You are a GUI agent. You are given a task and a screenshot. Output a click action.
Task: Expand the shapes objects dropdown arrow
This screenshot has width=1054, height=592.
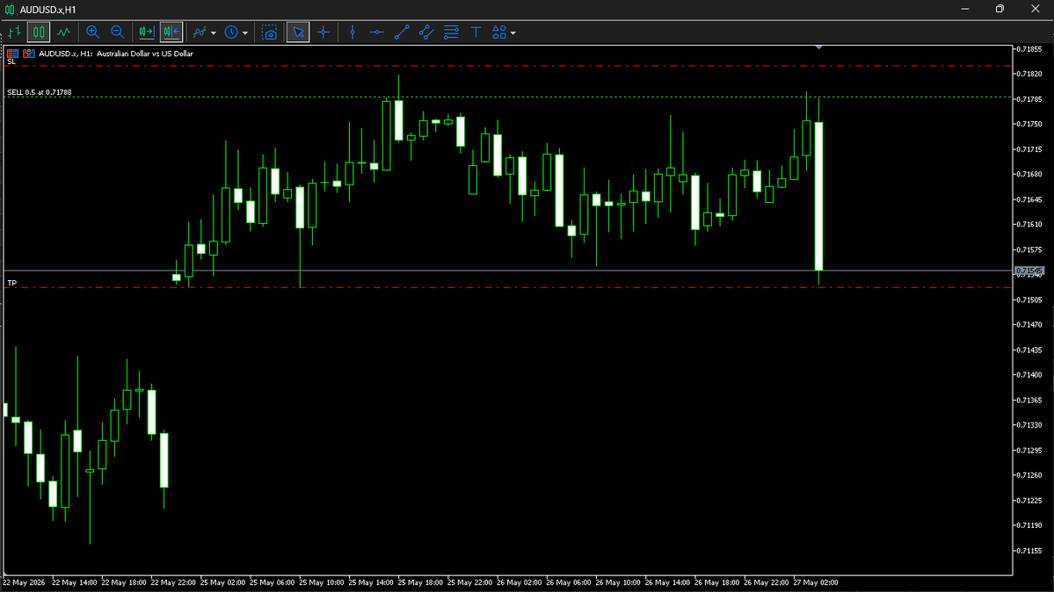tap(513, 32)
